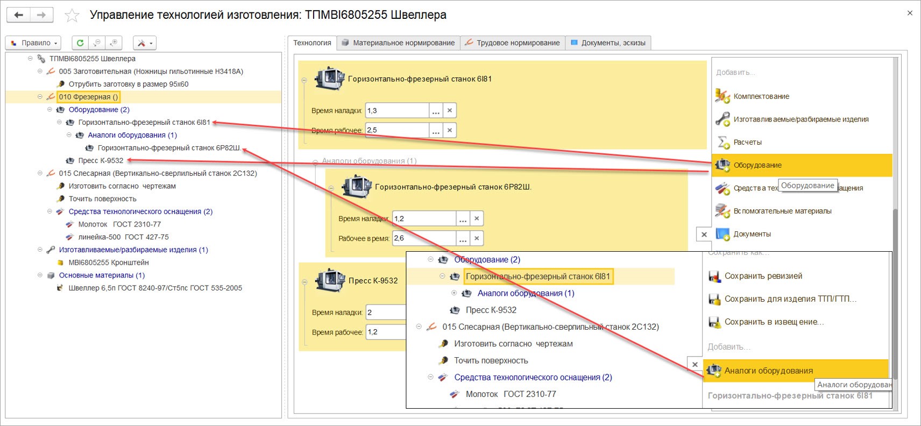Screen dimensions: 921x426
Task: Collapse the 010 Фрезерная tree node
Action: coord(40,97)
